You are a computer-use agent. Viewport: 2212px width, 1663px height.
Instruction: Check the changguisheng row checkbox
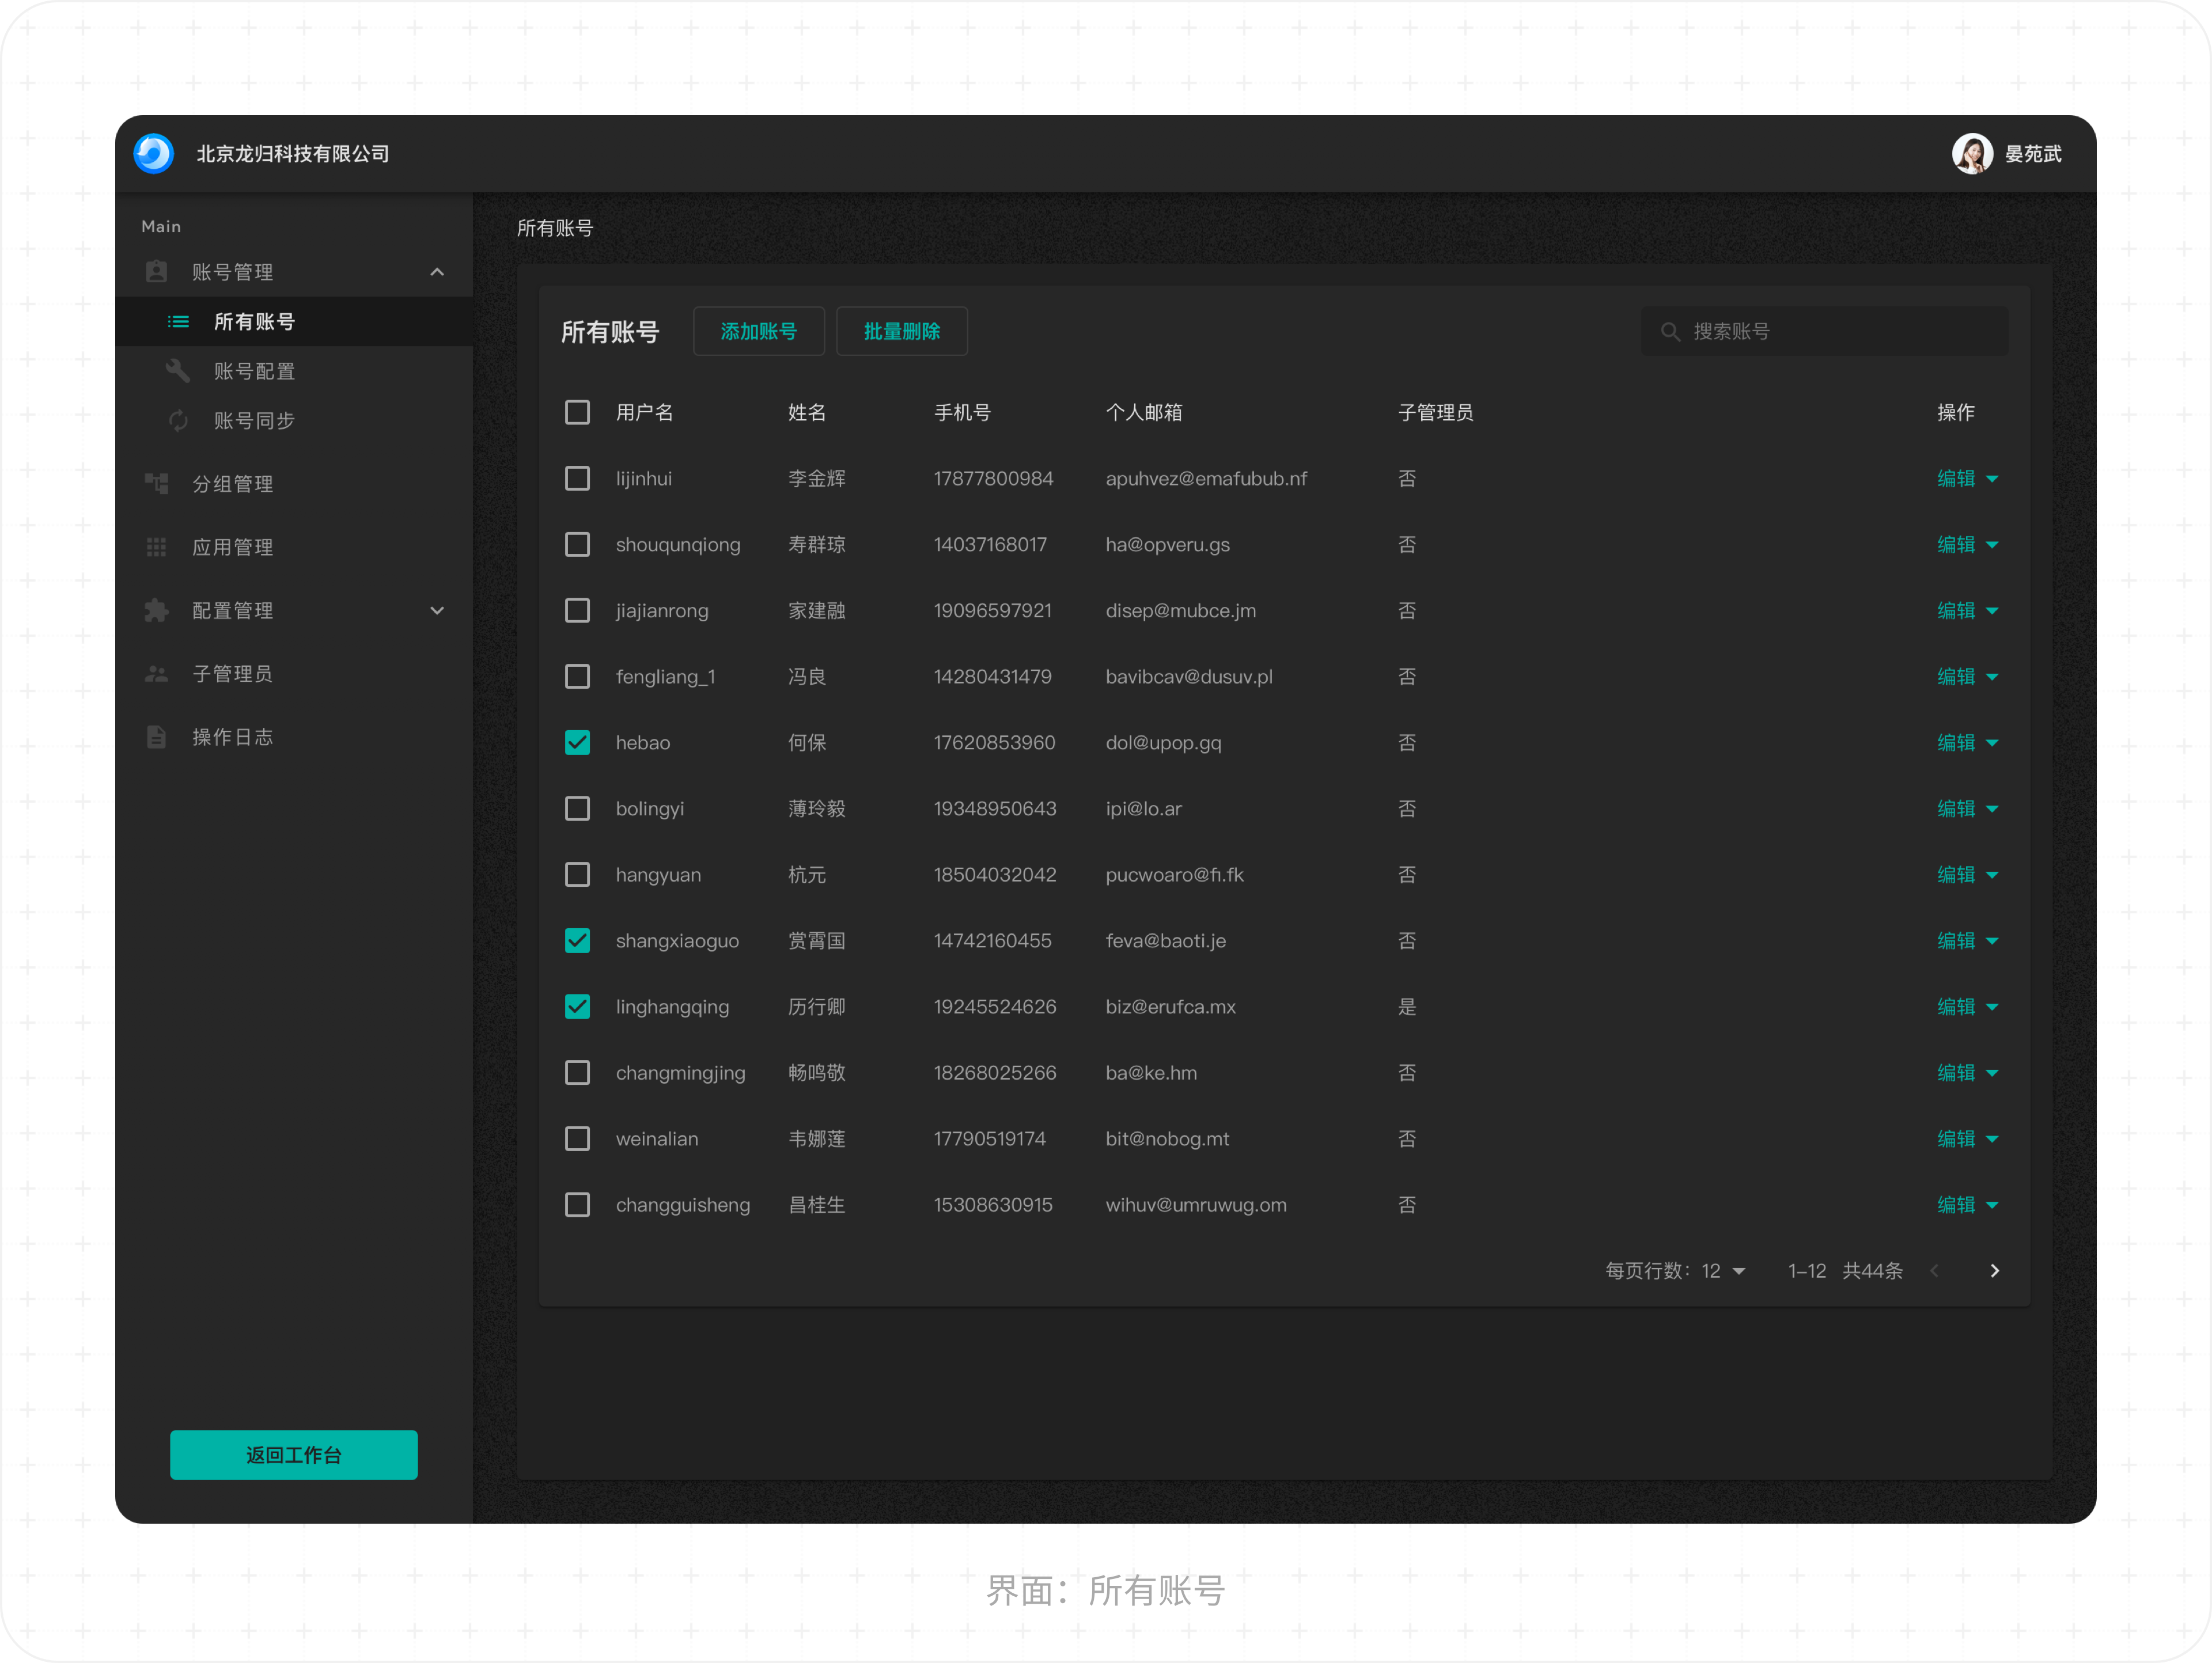[577, 1204]
